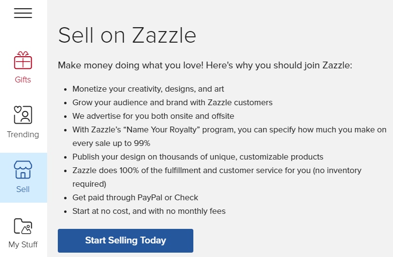Click the 'Get paid through PayPal or Check' bullet
This screenshot has height=257, width=393.
(x=135, y=197)
